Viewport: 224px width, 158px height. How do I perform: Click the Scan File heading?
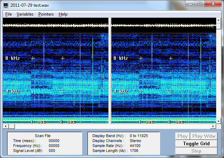point(43,136)
